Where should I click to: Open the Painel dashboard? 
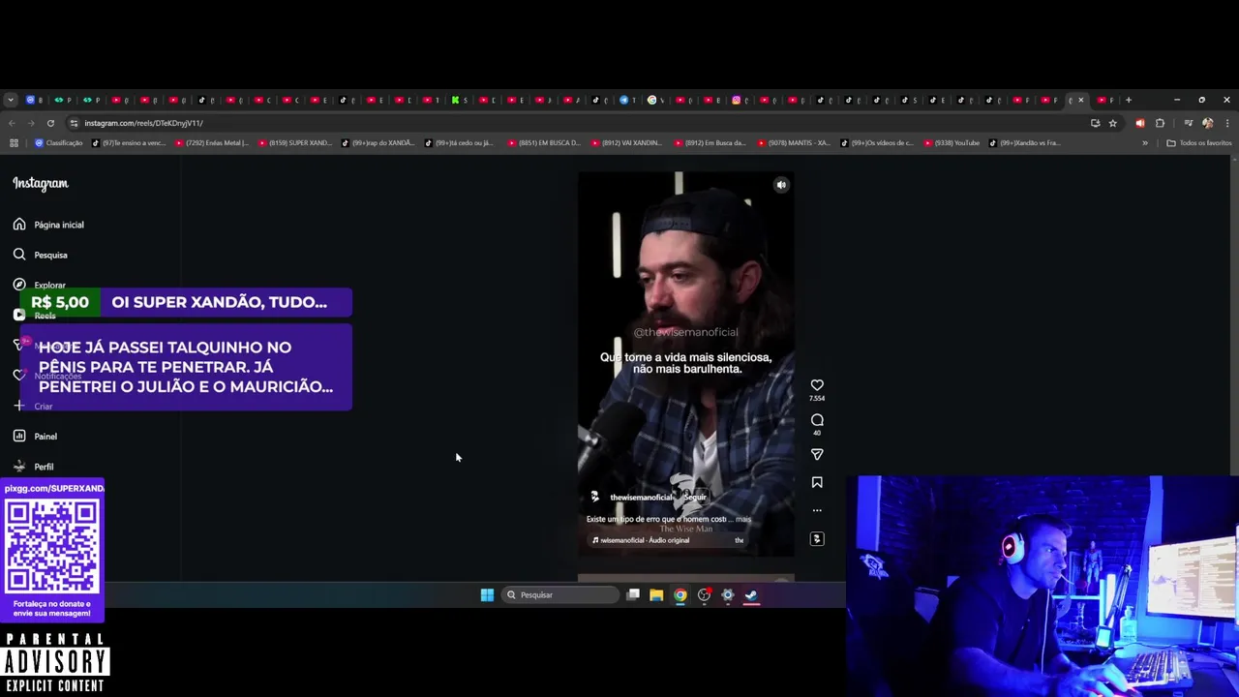click(36, 436)
